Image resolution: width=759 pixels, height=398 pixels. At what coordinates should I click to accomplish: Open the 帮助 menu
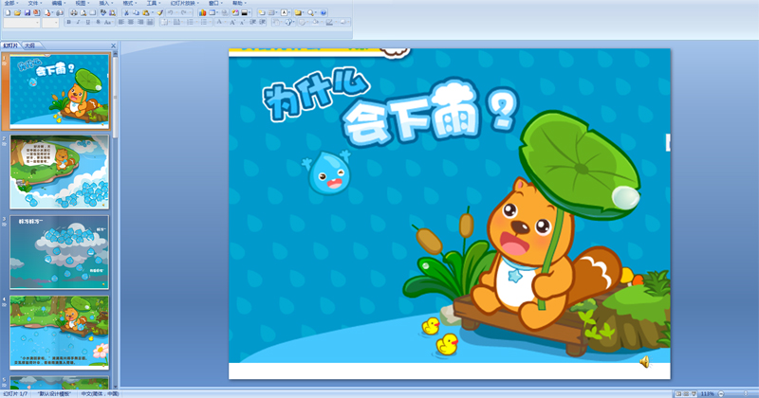(x=239, y=4)
